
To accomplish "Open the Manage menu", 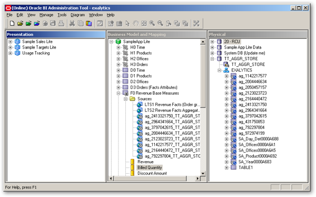I will pyautogui.click(x=46, y=15).
